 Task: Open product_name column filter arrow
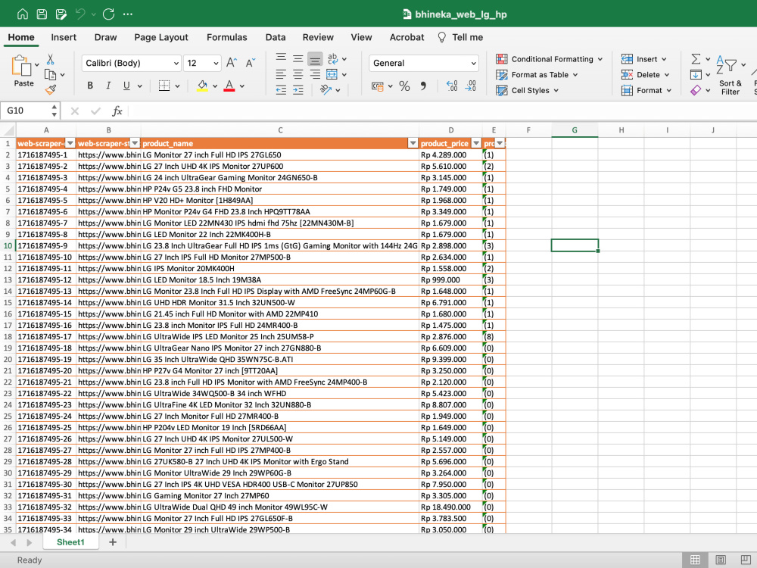click(x=413, y=143)
